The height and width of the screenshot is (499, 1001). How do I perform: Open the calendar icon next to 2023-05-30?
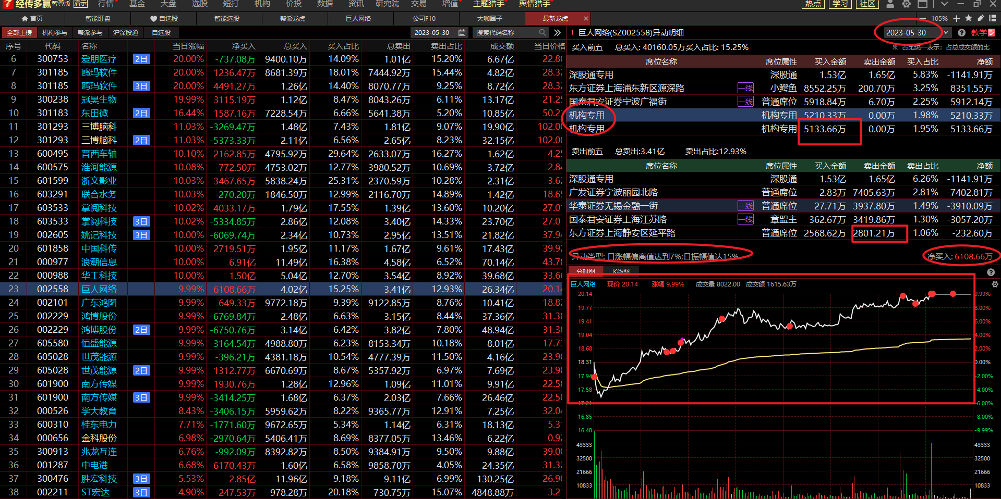(462, 32)
